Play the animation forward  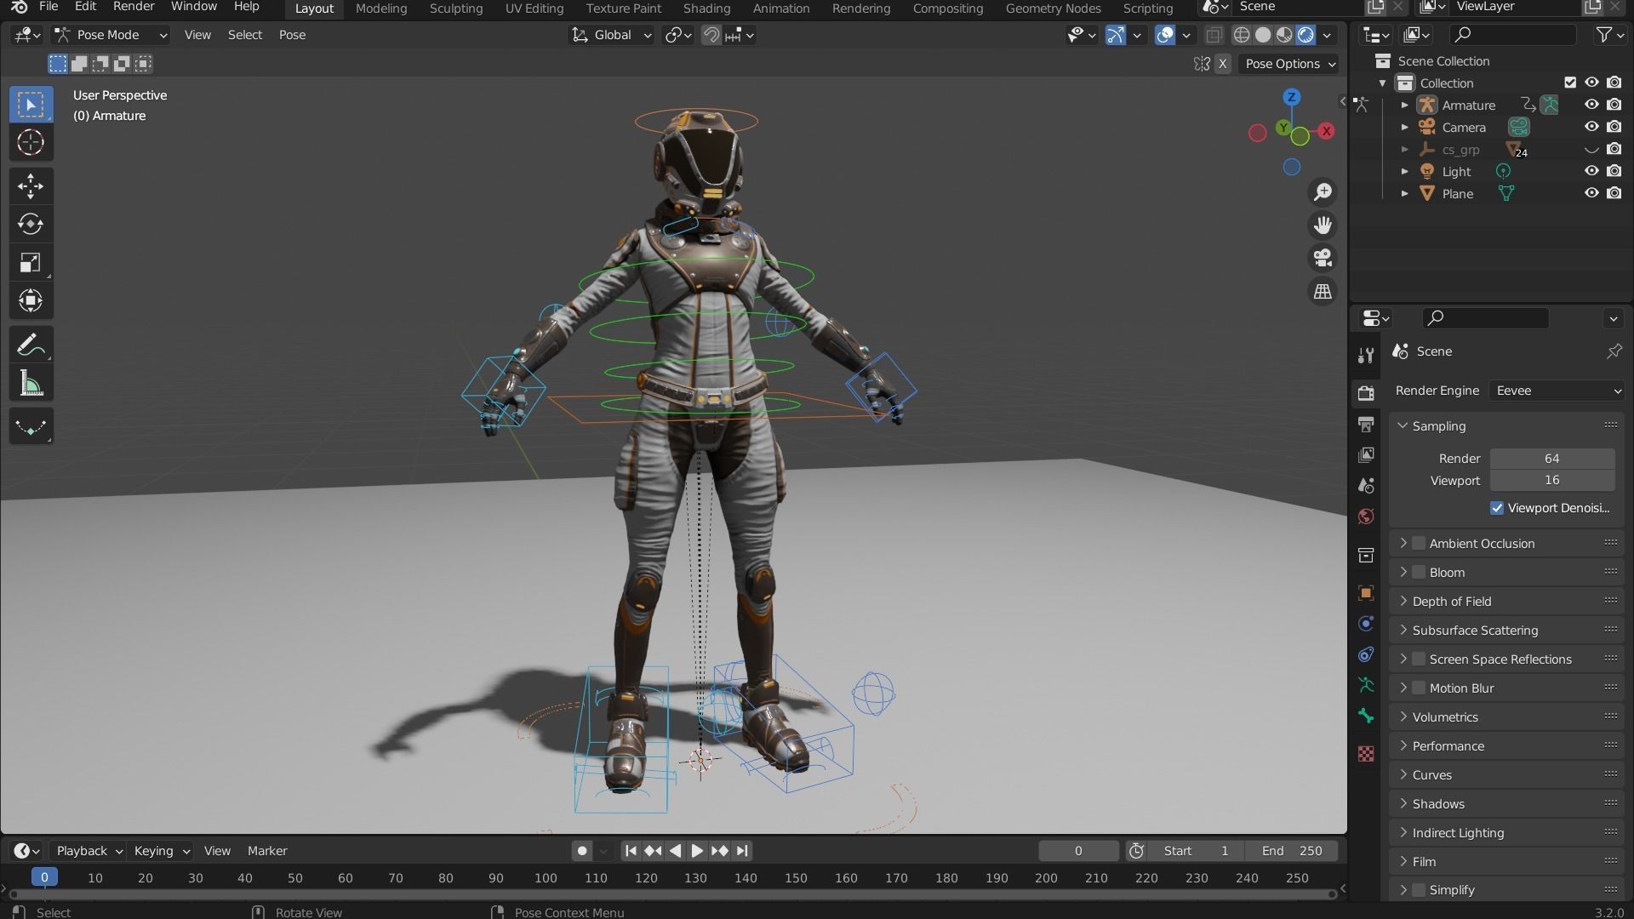(x=697, y=851)
